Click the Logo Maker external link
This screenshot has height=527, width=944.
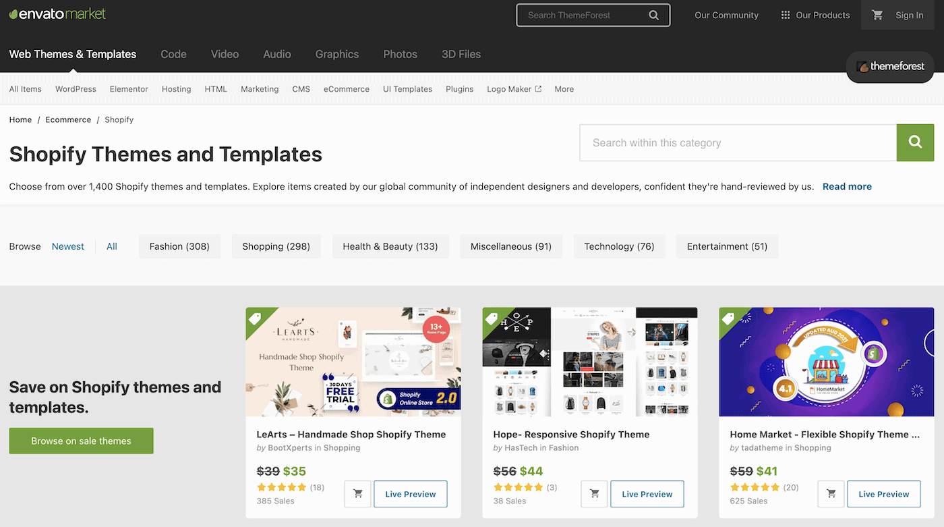click(x=514, y=89)
